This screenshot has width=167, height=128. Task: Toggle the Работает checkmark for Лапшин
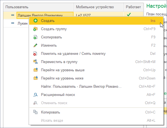129,15
